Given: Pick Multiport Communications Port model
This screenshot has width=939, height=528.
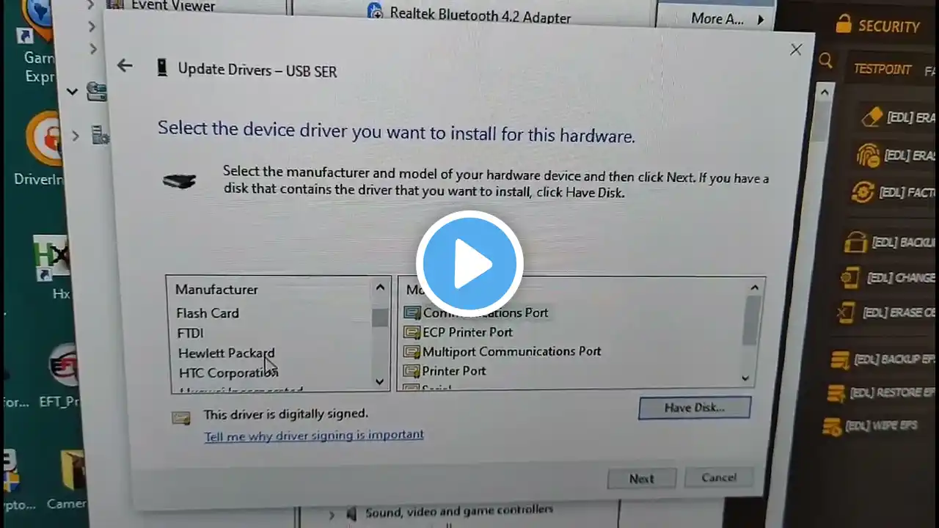Looking at the screenshot, I should [x=503, y=351].
